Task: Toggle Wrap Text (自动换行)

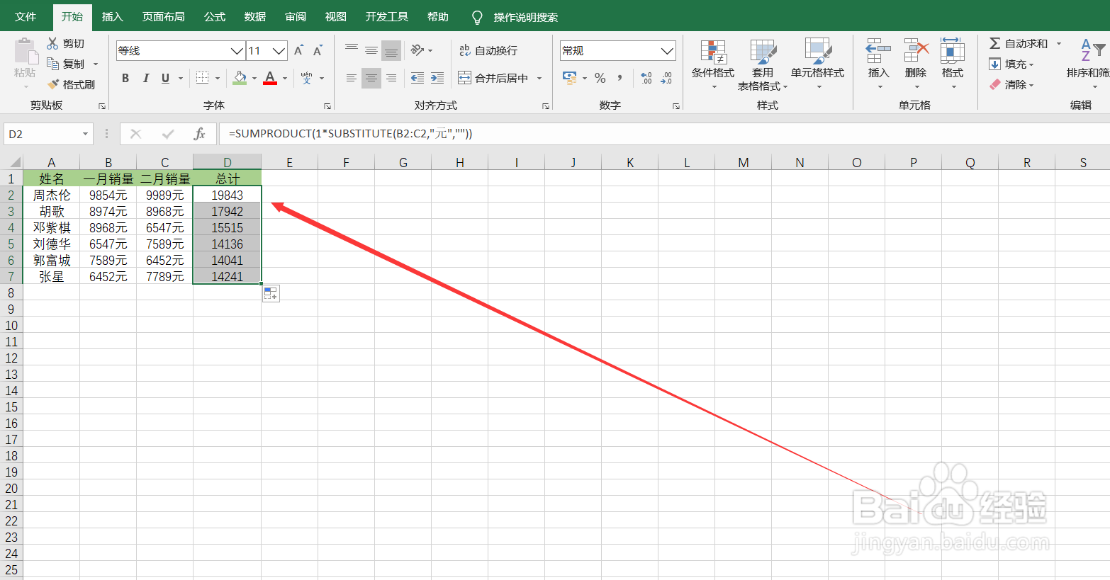Action: [x=488, y=50]
